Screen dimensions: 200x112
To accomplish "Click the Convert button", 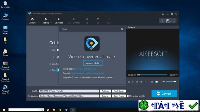I will [x=164, y=94].
